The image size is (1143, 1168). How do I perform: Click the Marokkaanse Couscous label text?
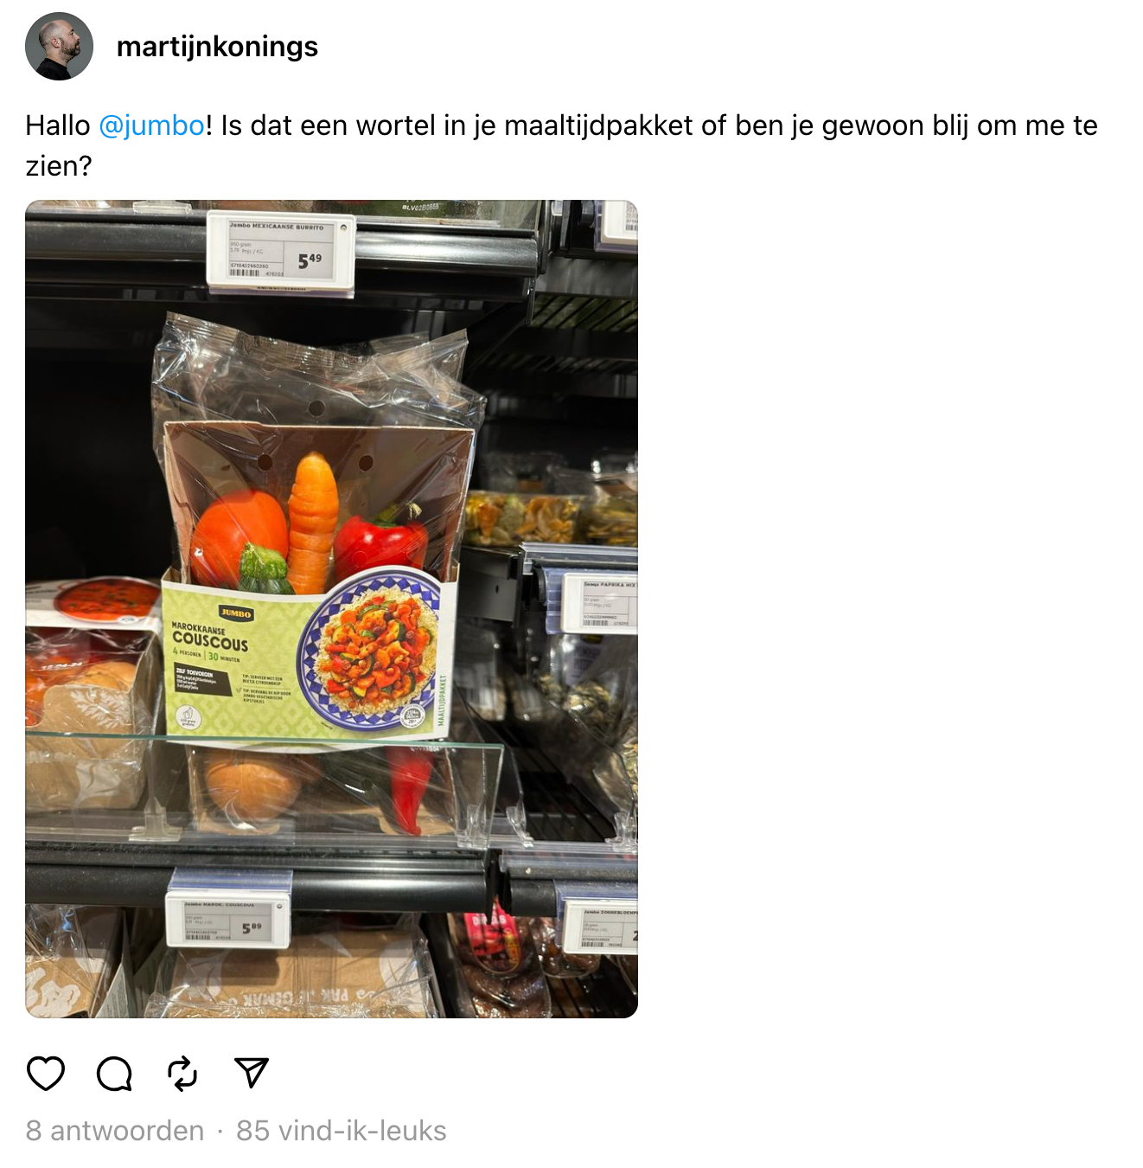(210, 636)
